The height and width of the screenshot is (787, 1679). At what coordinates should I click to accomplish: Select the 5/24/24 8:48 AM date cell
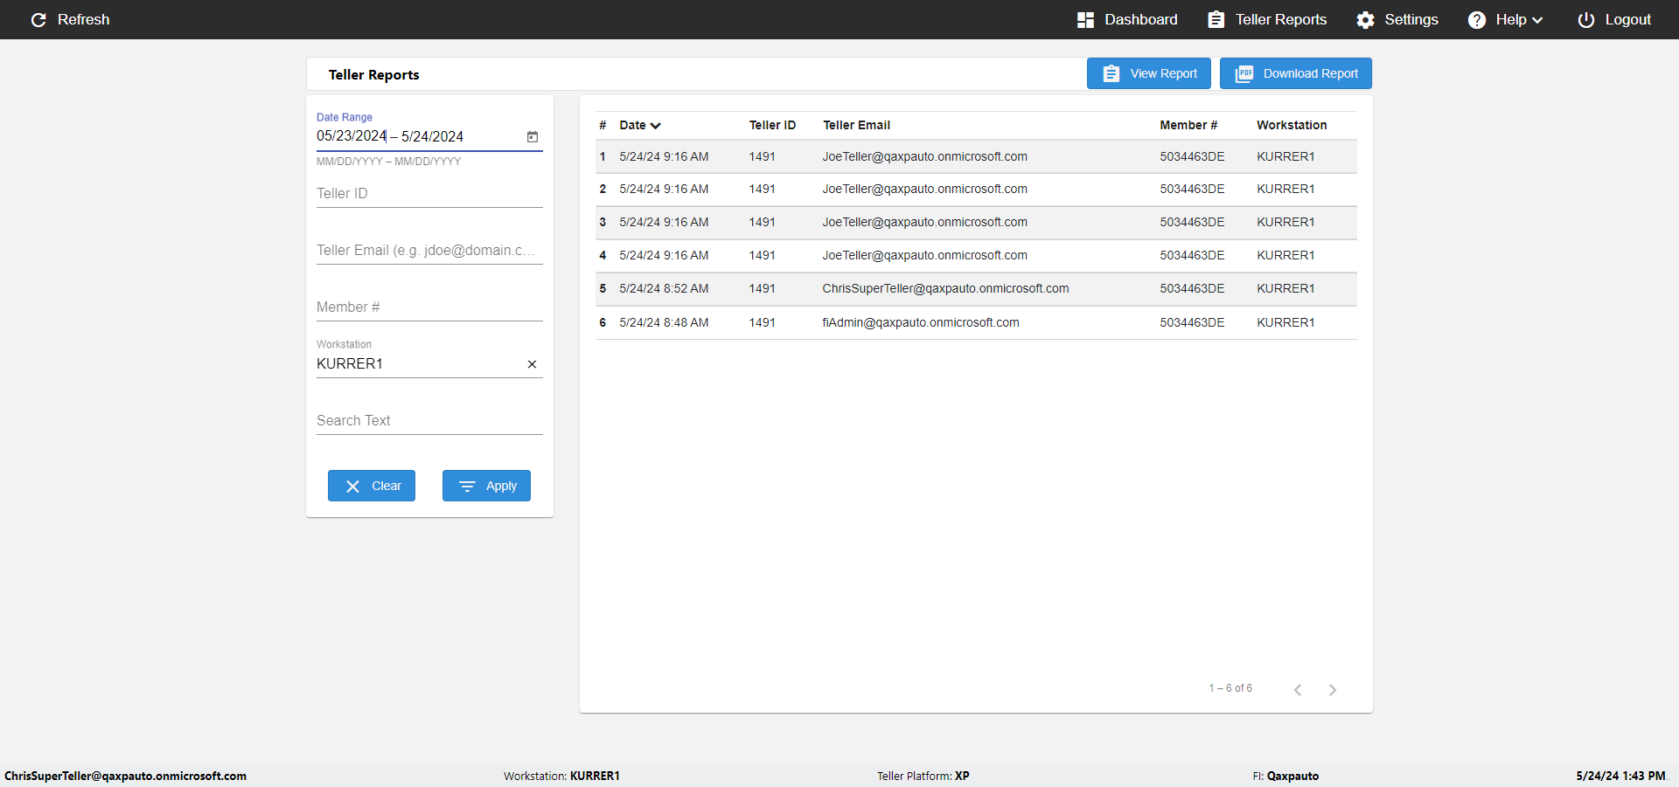pyautogui.click(x=664, y=322)
